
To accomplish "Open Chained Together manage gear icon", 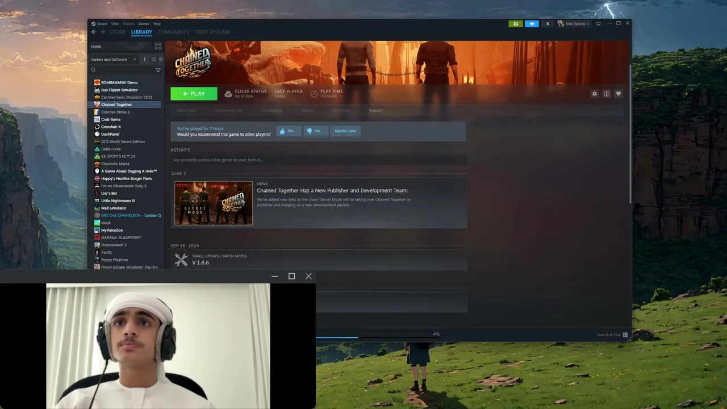I will (x=595, y=94).
